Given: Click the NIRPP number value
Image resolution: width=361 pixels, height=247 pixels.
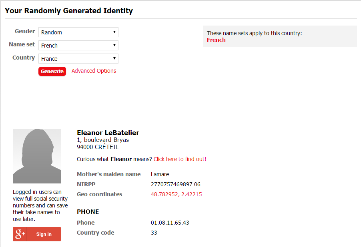Looking at the screenshot, I should pyautogui.click(x=175, y=184).
